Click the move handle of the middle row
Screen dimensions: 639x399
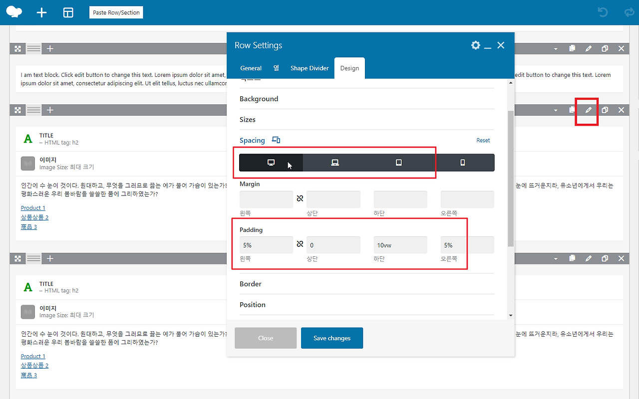(18, 110)
